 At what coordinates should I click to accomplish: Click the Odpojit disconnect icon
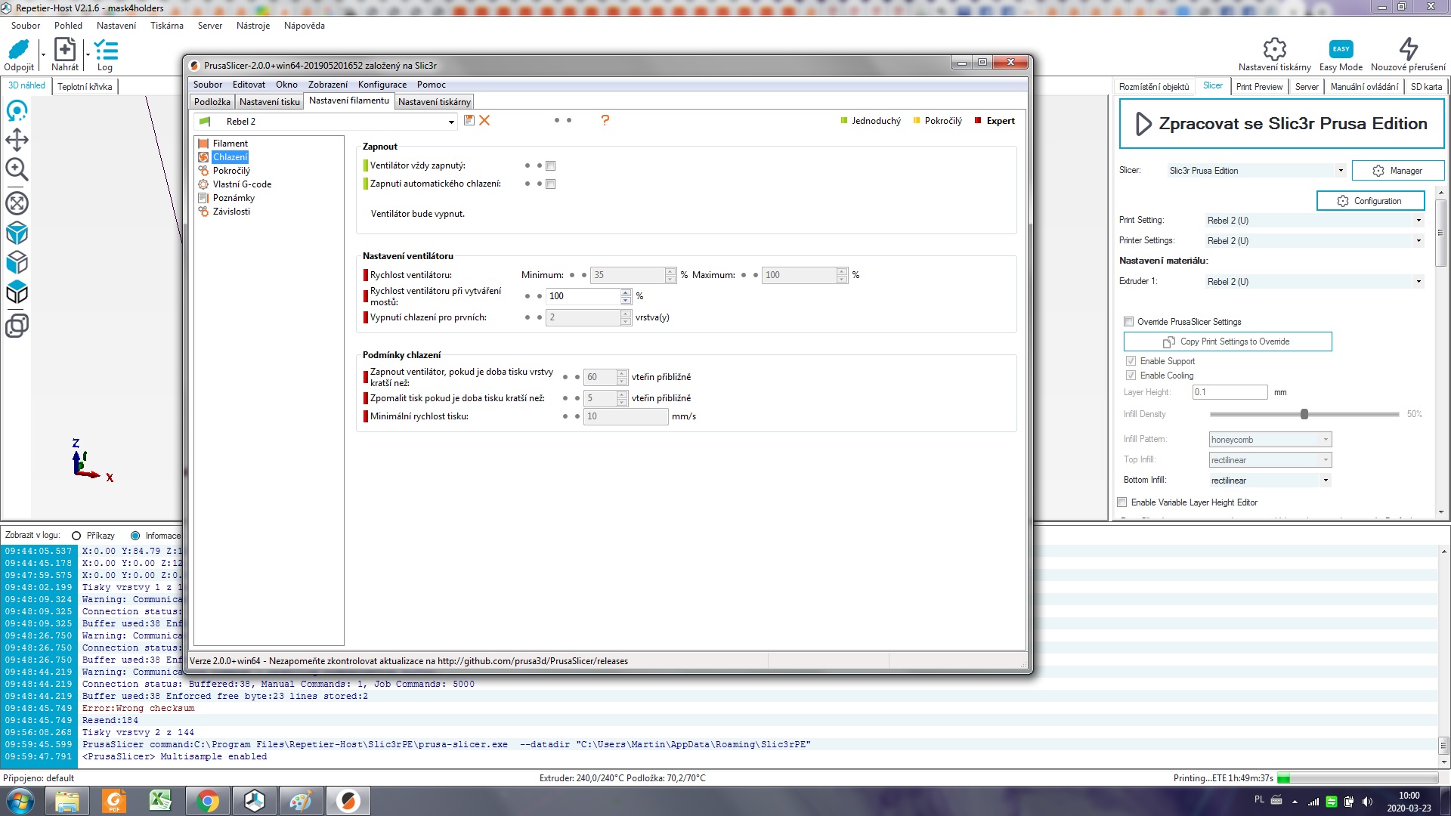tap(18, 50)
